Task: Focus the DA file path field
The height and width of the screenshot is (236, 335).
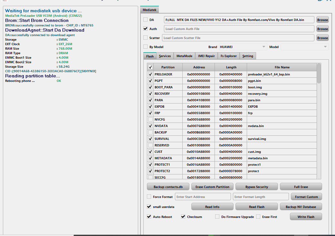Action: click(239, 20)
